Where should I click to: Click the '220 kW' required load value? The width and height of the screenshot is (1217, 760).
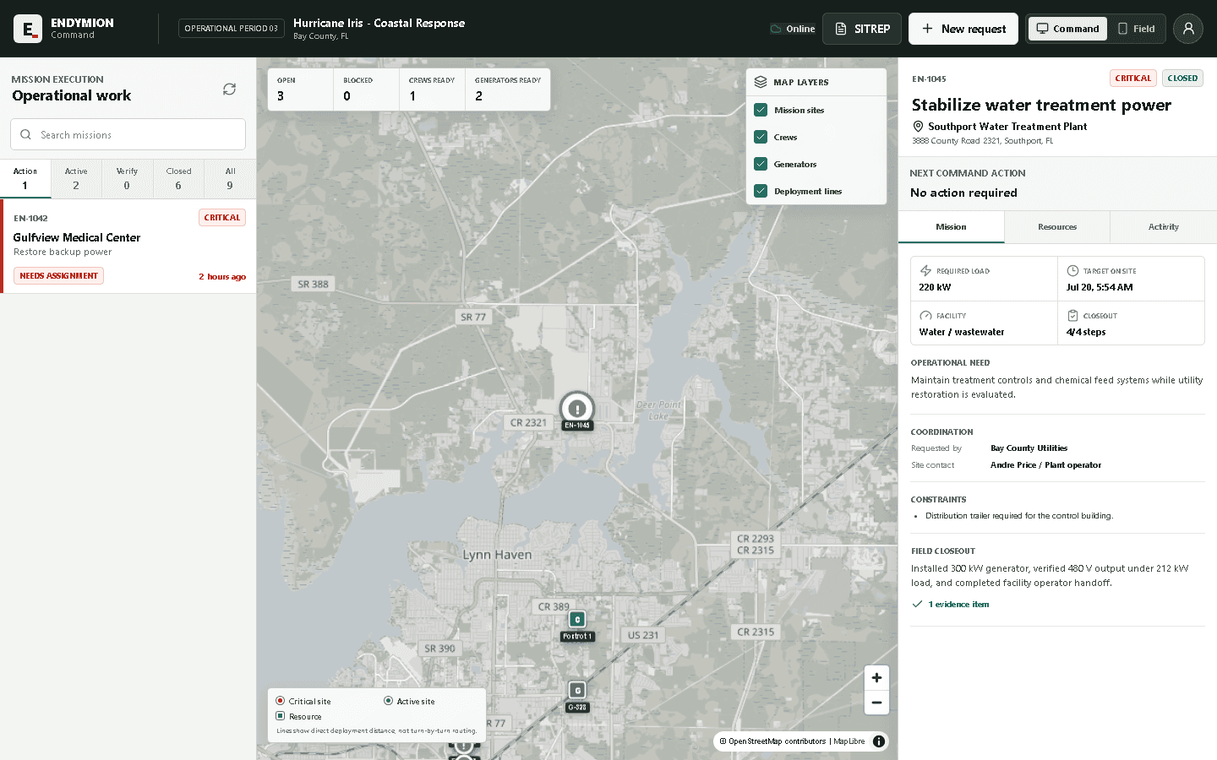pyautogui.click(x=935, y=287)
